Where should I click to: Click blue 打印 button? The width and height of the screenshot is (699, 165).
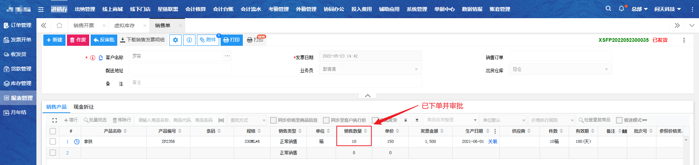(x=231, y=40)
